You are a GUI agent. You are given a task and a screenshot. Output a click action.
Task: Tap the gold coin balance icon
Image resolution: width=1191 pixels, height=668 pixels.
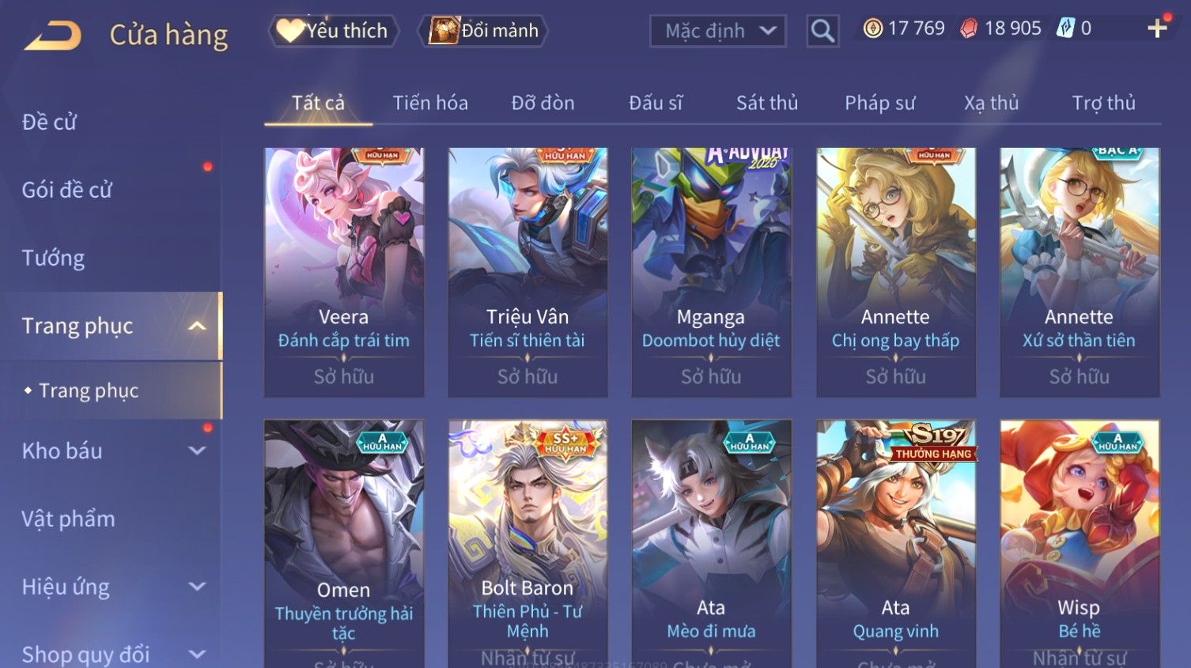tap(873, 29)
